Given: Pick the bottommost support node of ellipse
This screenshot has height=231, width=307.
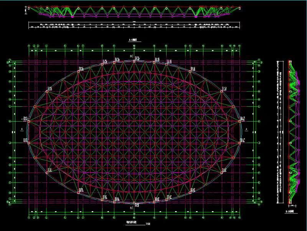Looking at the screenshot, I should (x=134, y=203).
